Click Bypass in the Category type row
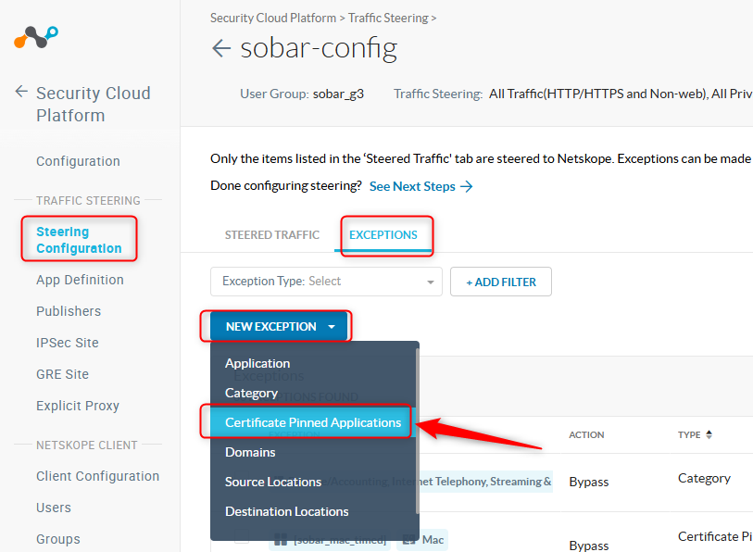 pyautogui.click(x=589, y=482)
